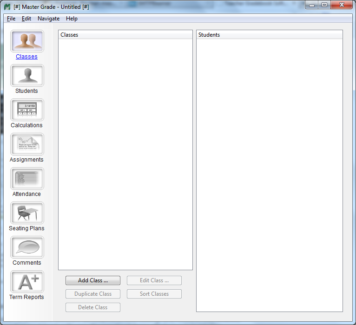This screenshot has height=325, width=356.
Task: Open the Seating Plans desk icon
Action: [27, 213]
